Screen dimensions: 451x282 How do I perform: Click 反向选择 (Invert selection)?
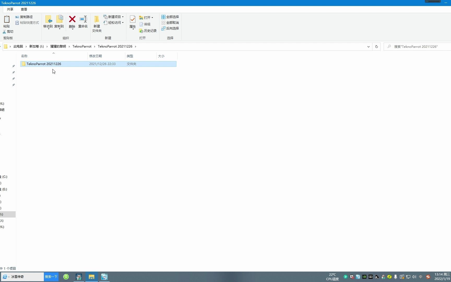(x=170, y=28)
